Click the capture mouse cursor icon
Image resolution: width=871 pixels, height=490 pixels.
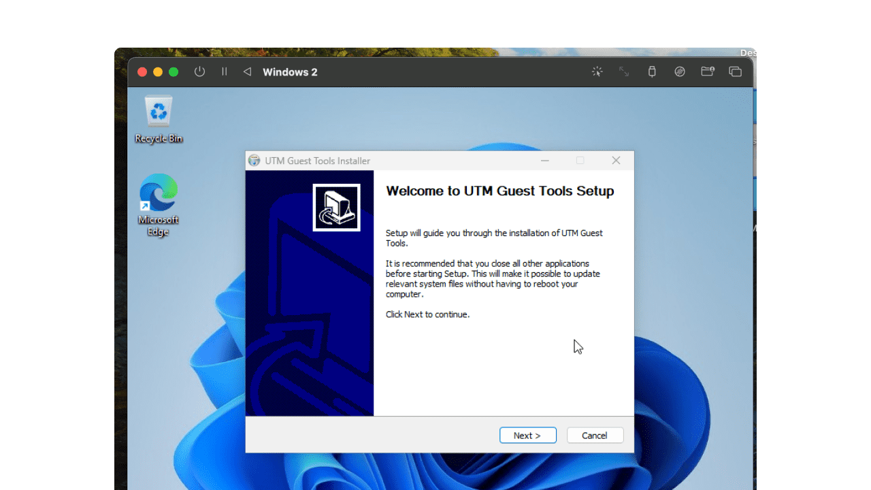pyautogui.click(x=597, y=71)
